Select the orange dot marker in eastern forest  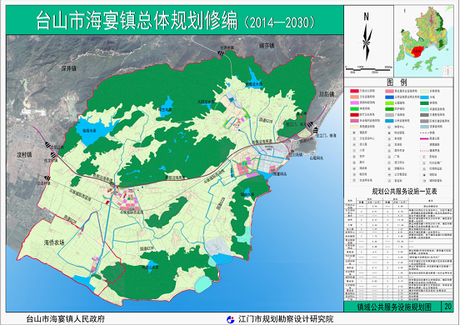click(301, 117)
